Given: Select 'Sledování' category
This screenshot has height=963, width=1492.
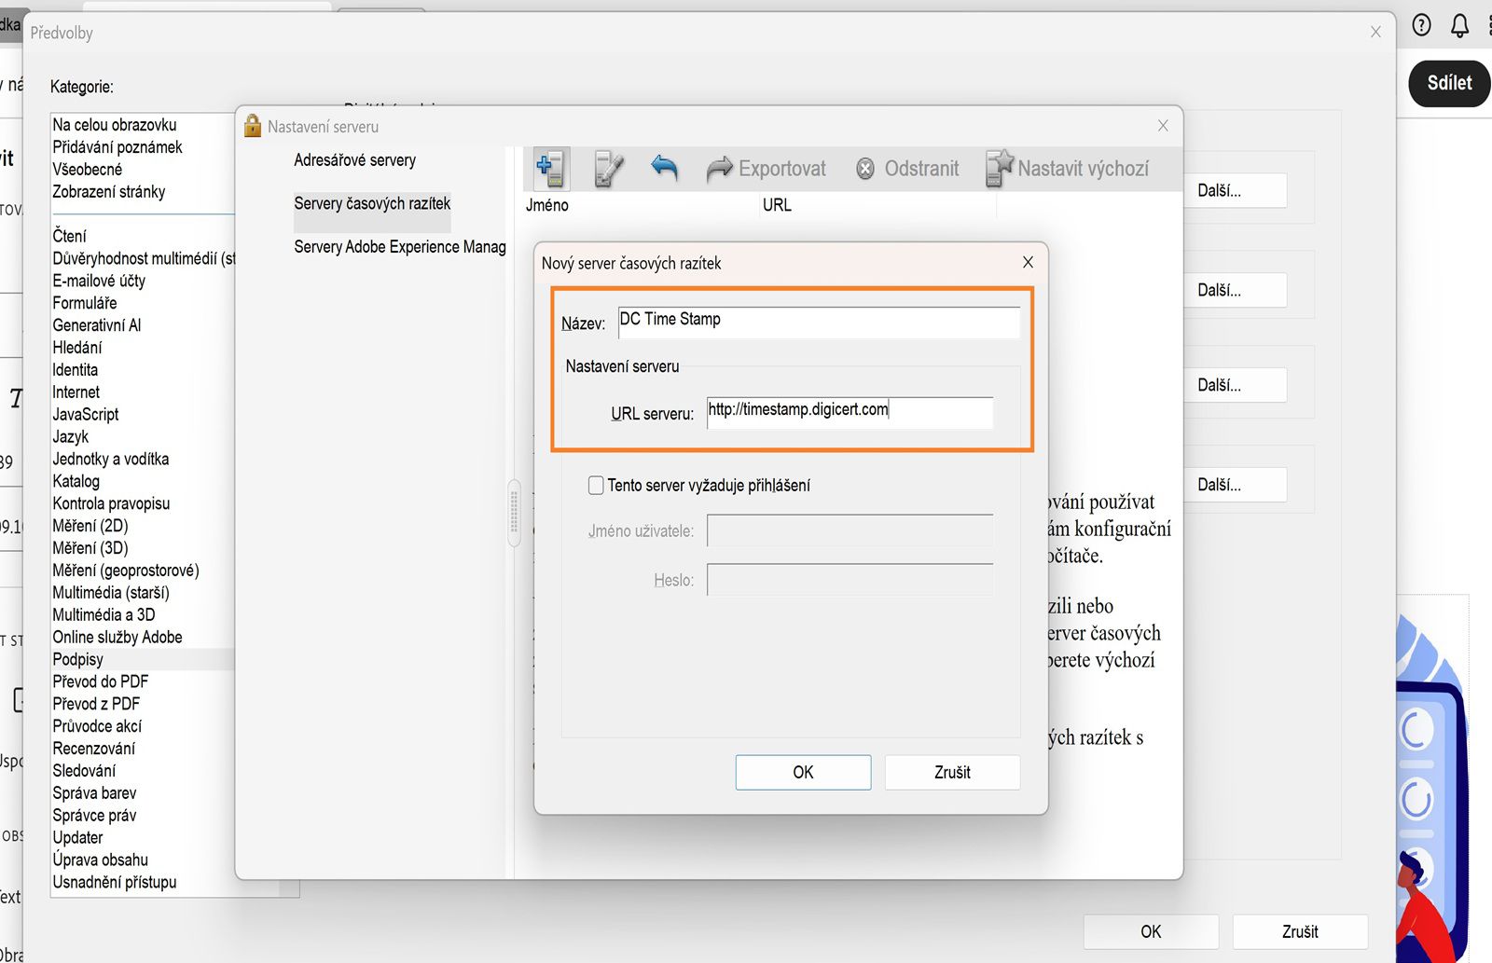Looking at the screenshot, I should (x=85, y=772).
